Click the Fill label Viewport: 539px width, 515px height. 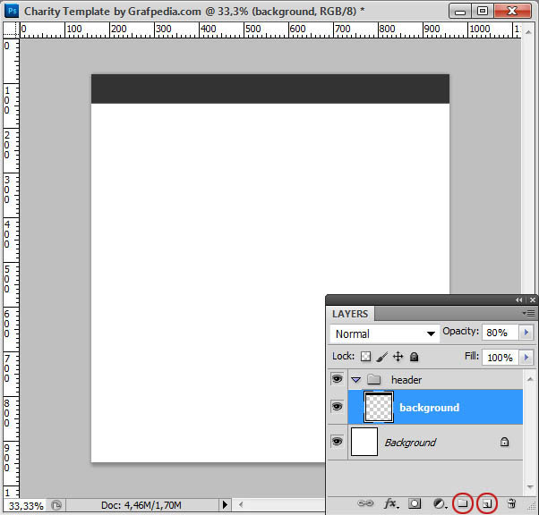click(472, 356)
